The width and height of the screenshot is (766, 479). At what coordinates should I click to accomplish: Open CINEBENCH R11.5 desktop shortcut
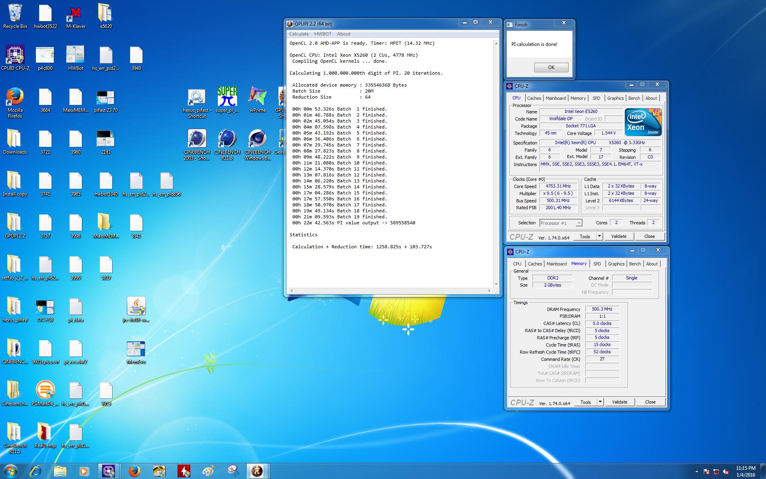227,145
